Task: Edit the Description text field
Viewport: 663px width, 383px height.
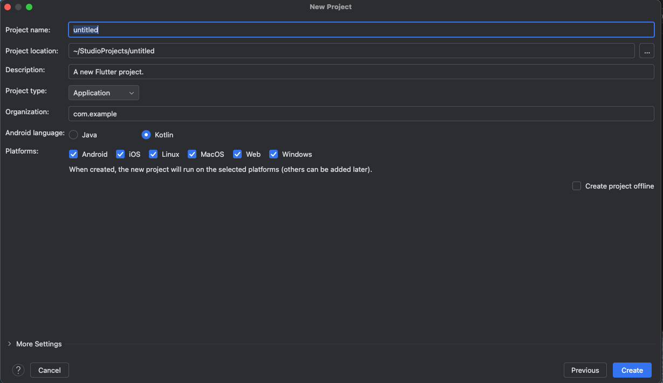Action: coord(361,72)
